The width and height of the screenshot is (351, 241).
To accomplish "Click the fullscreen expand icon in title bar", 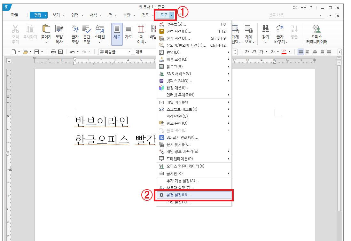I will coord(295,8).
